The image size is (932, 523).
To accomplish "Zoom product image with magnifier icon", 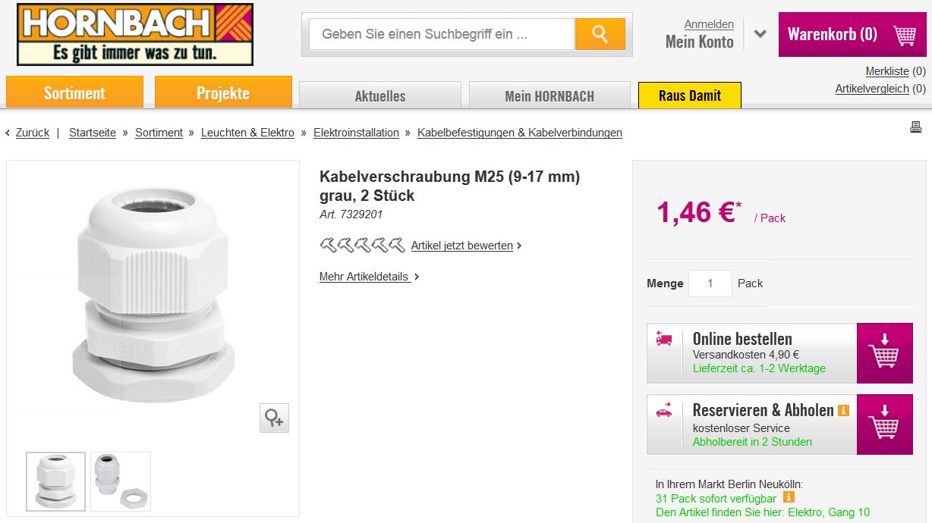I will click(x=274, y=418).
